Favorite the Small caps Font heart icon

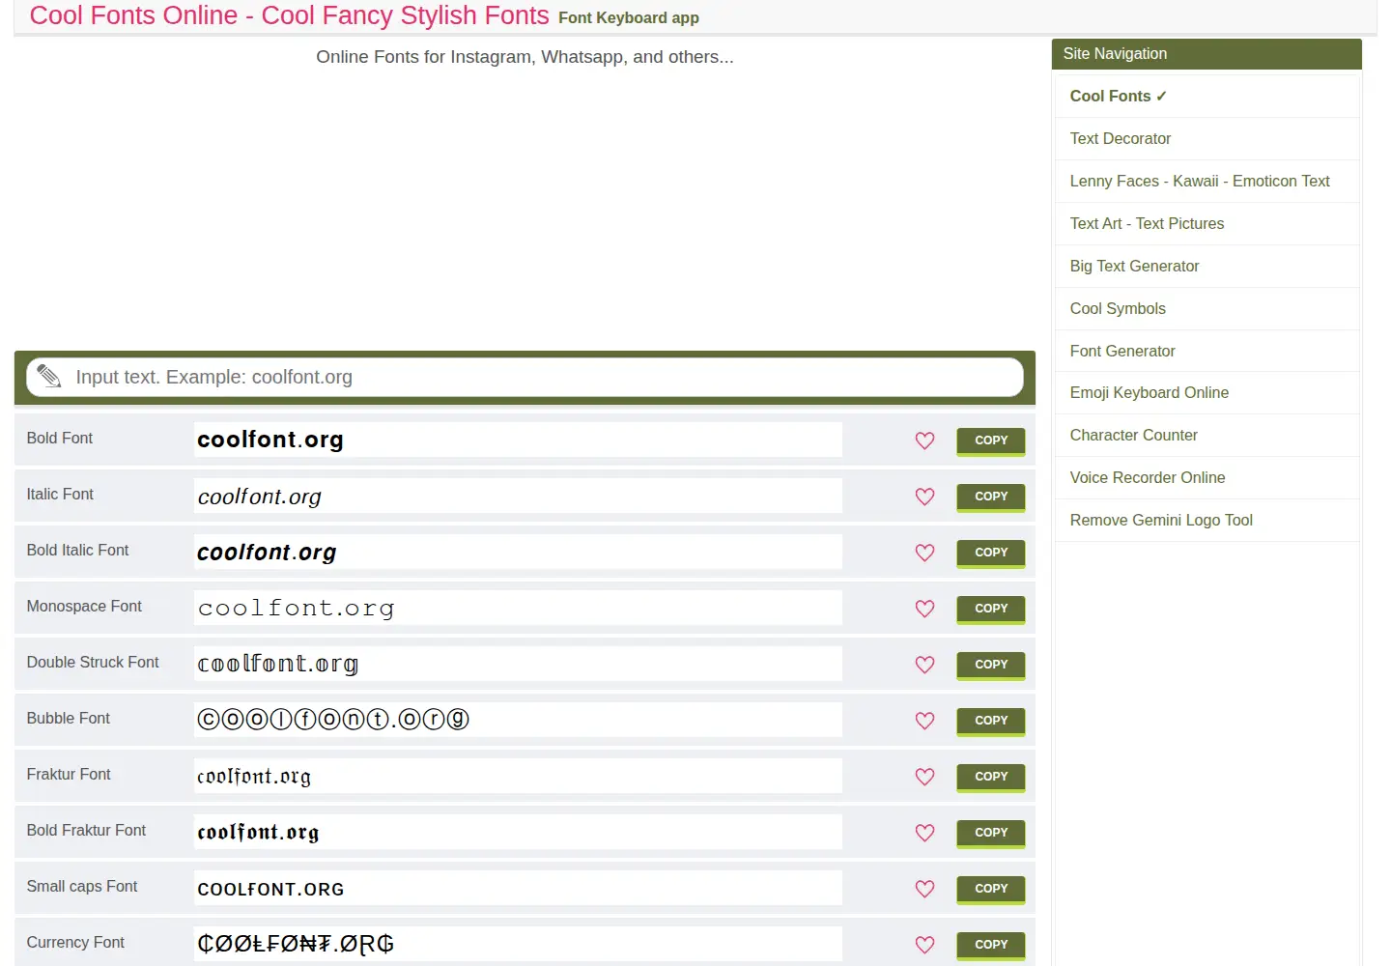(924, 889)
